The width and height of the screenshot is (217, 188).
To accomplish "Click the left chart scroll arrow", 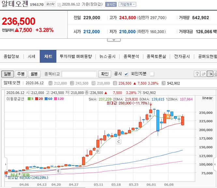I will (6, 164).
